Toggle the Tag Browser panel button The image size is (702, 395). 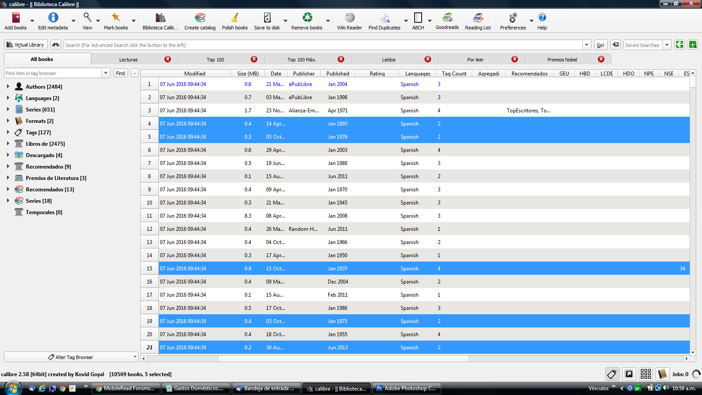(612, 374)
